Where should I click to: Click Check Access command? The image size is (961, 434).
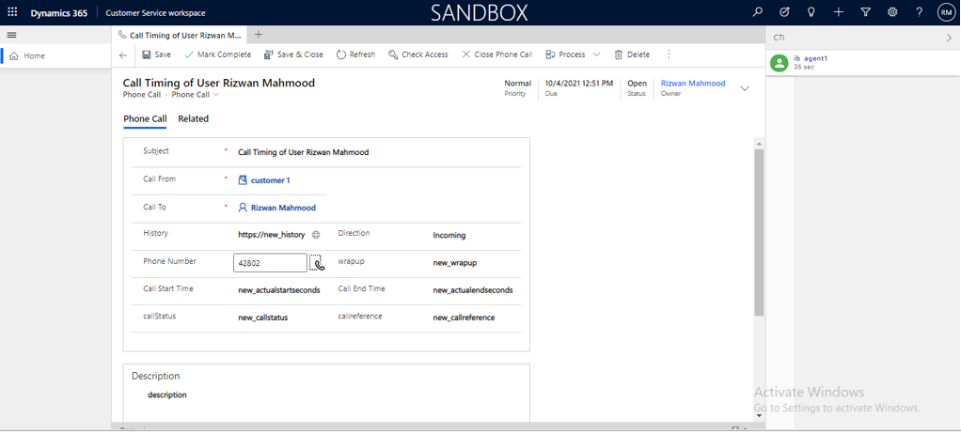pyautogui.click(x=418, y=54)
